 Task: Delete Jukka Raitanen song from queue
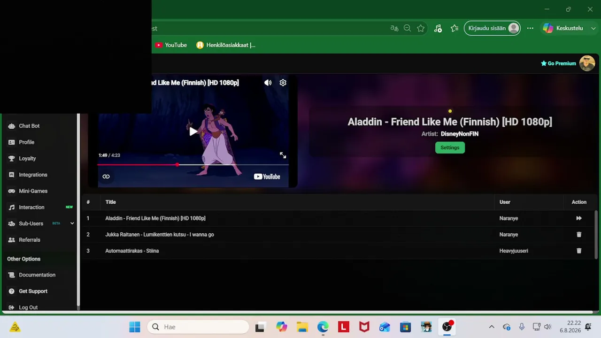tap(579, 234)
